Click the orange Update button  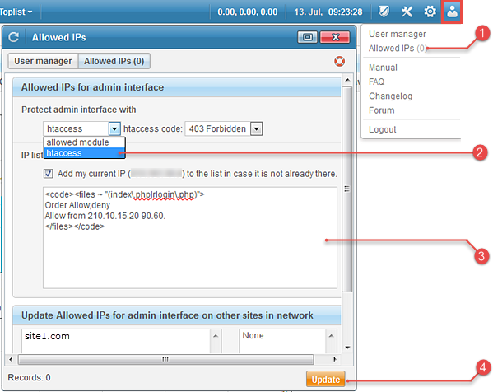coord(326,380)
